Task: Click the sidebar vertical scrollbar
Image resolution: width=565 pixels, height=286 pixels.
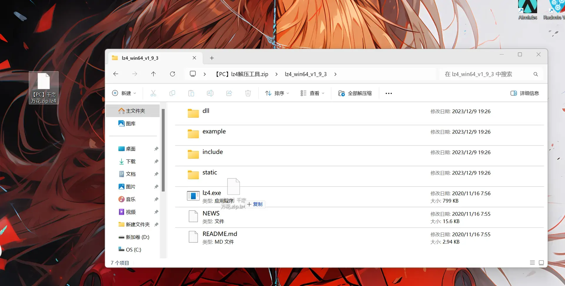Action: click(x=163, y=150)
